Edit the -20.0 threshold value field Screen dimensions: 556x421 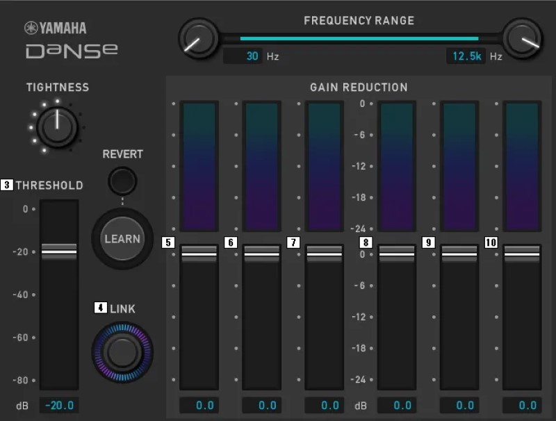click(59, 405)
